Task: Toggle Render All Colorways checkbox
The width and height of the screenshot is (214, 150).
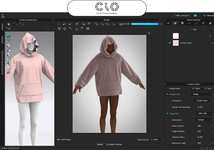Action: pos(198,107)
